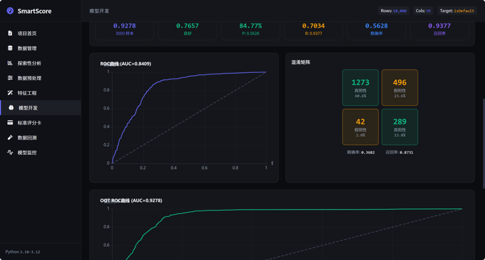Viewport: 485px width, 260px height.
Task: Click the 特征工程 wand icon
Action: [10, 92]
